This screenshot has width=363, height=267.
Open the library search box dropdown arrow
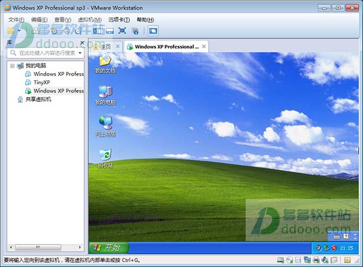[x=80, y=53]
